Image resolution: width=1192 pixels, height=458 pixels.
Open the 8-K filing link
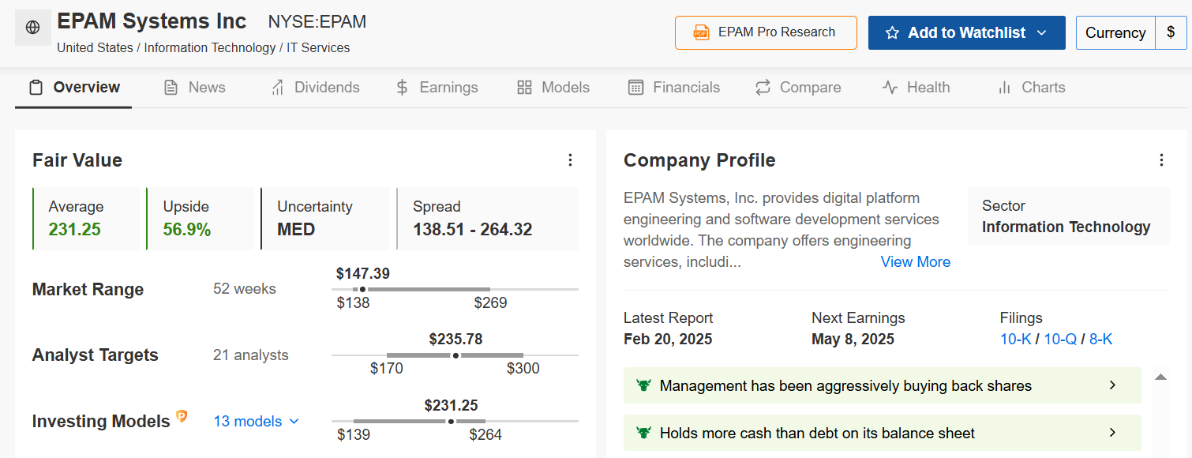[1100, 339]
